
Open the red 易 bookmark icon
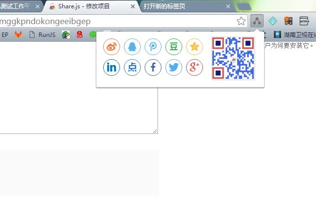tap(79, 34)
